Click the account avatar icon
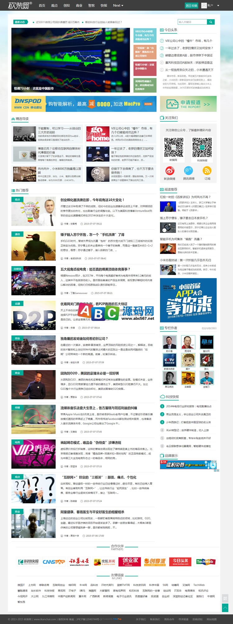 [x=204, y=5]
